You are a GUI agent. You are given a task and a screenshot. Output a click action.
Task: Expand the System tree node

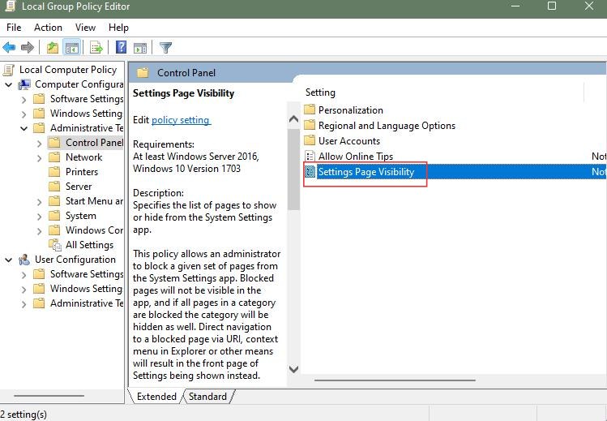tap(39, 217)
